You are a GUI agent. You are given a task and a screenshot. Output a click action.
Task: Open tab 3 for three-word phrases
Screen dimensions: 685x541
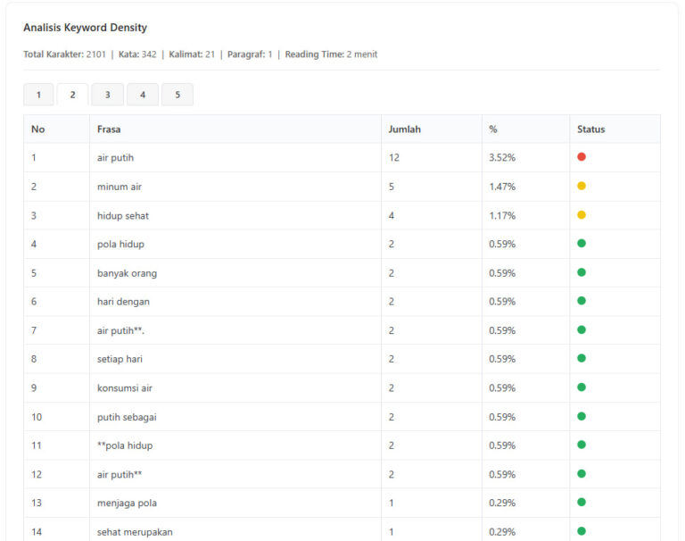tap(107, 95)
